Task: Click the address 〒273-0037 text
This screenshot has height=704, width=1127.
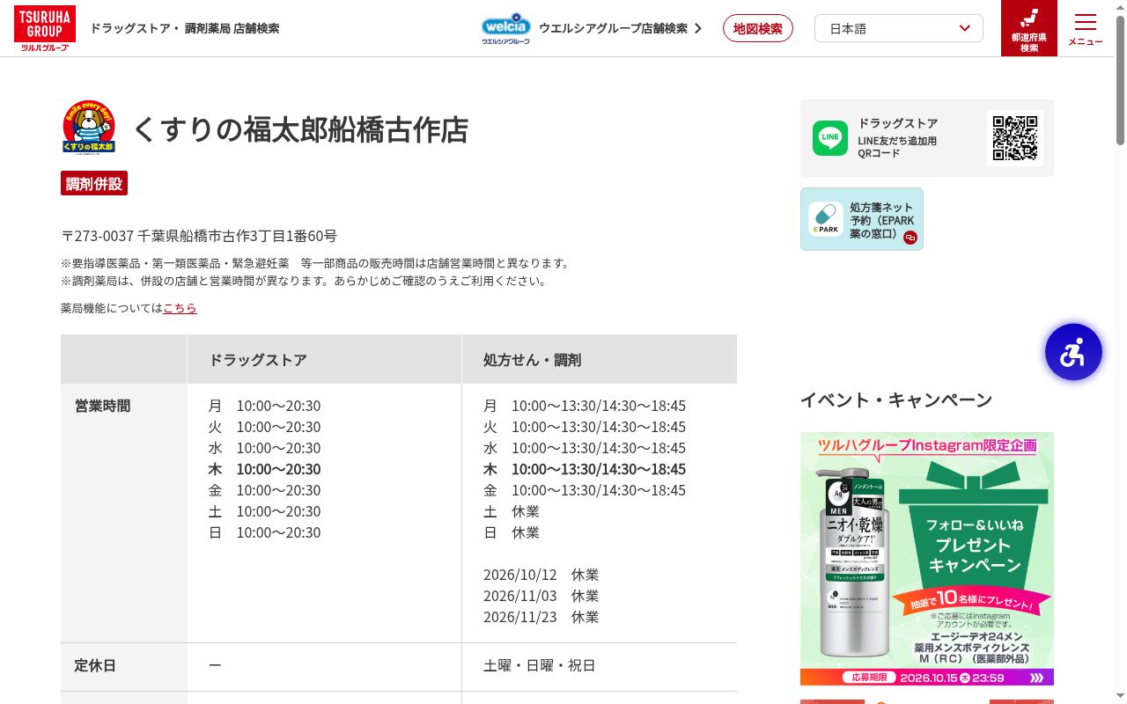Action: coord(199,236)
